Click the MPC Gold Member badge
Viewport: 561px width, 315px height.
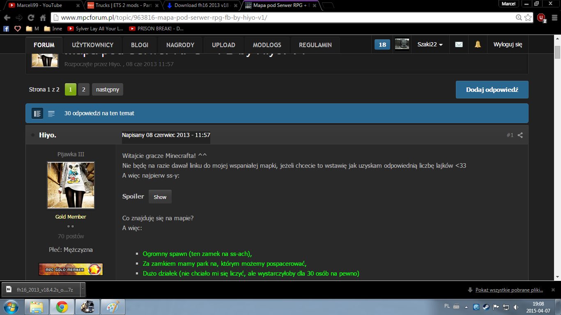tap(71, 269)
